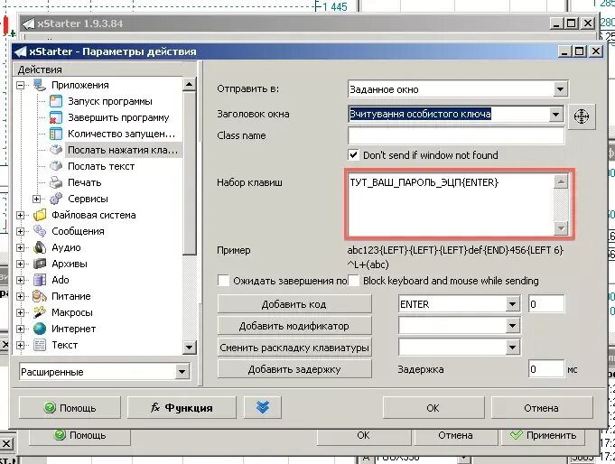The image size is (615, 464).
Task: Click the xStarter paper plane title icon
Action: 21,51
